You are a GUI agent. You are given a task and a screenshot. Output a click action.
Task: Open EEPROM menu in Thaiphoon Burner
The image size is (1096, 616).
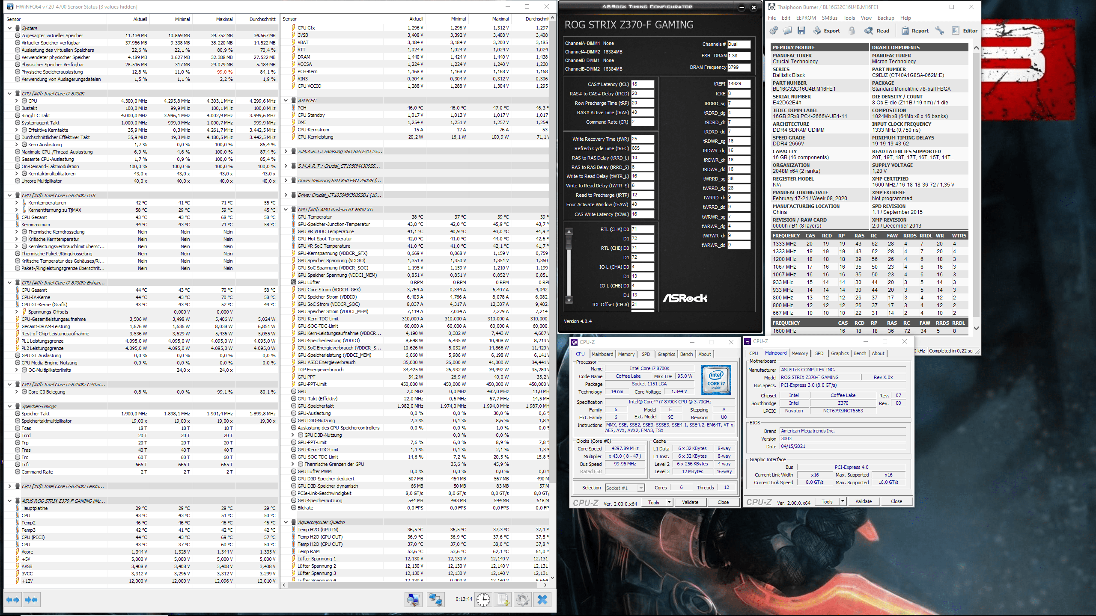(806, 18)
